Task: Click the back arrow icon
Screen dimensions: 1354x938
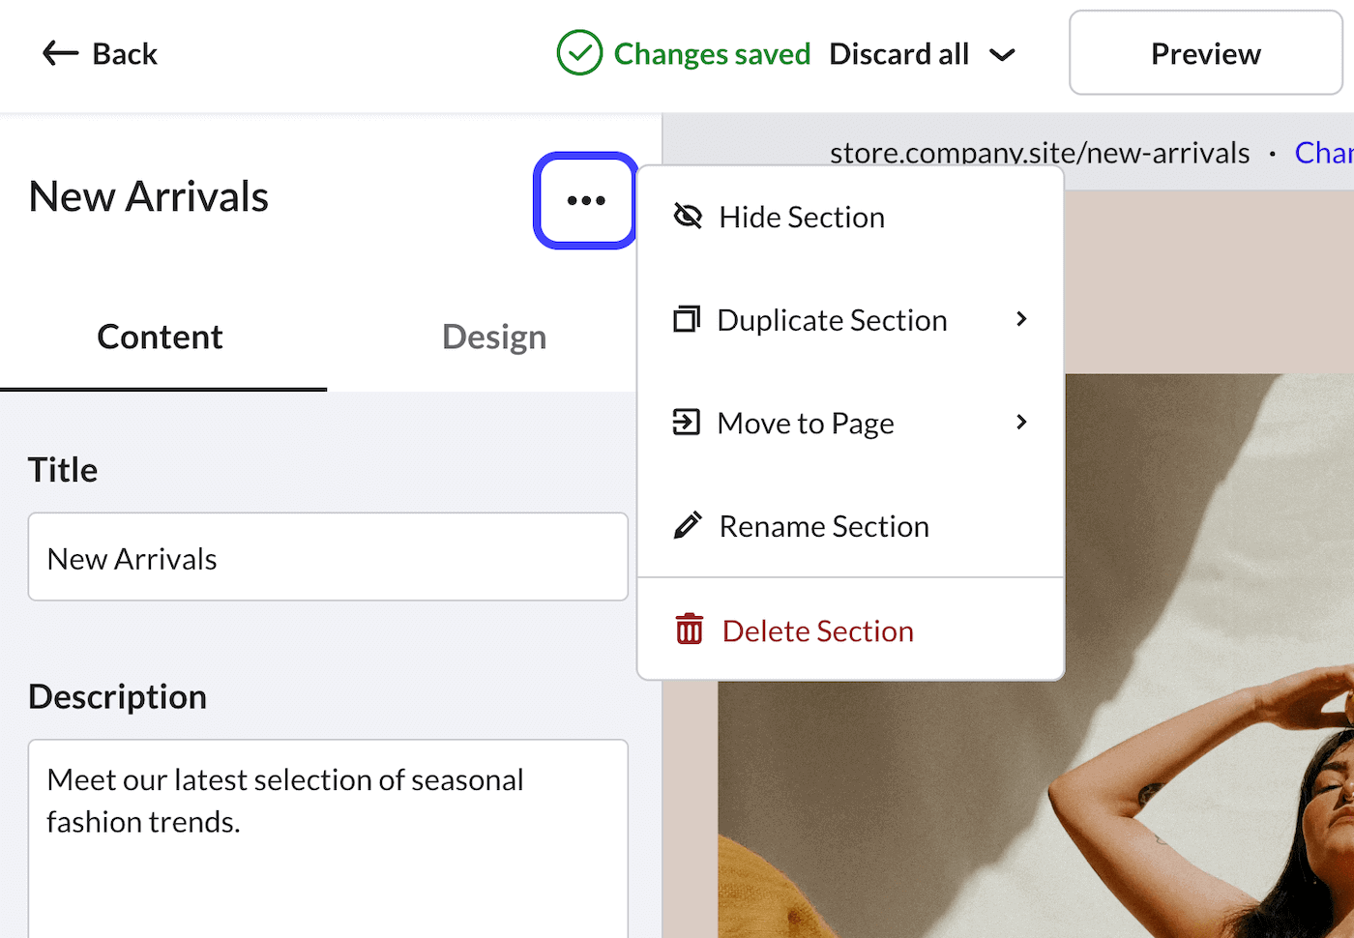Action: 59,53
